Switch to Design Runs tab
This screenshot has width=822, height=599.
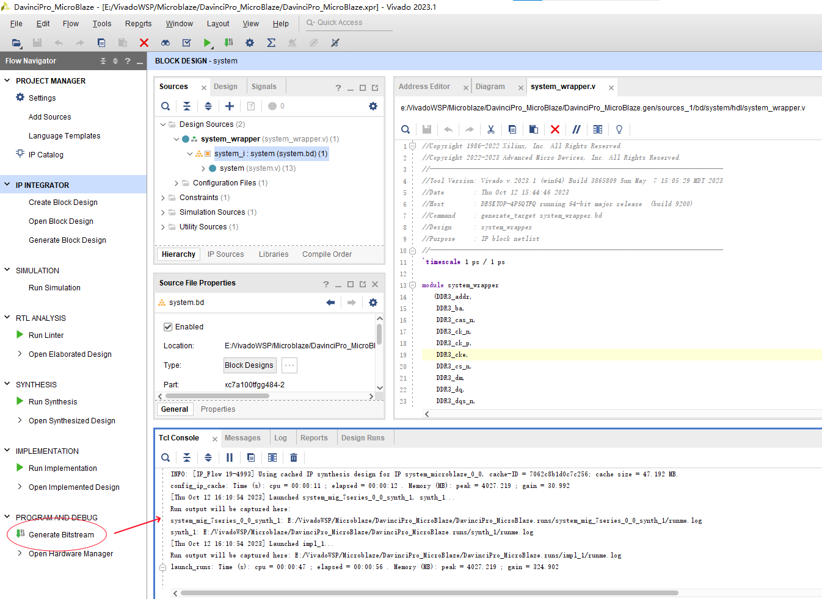[x=363, y=438]
